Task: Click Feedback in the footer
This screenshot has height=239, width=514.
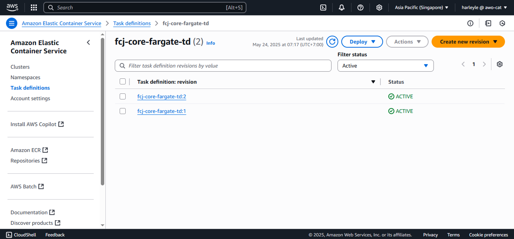Action: point(55,235)
